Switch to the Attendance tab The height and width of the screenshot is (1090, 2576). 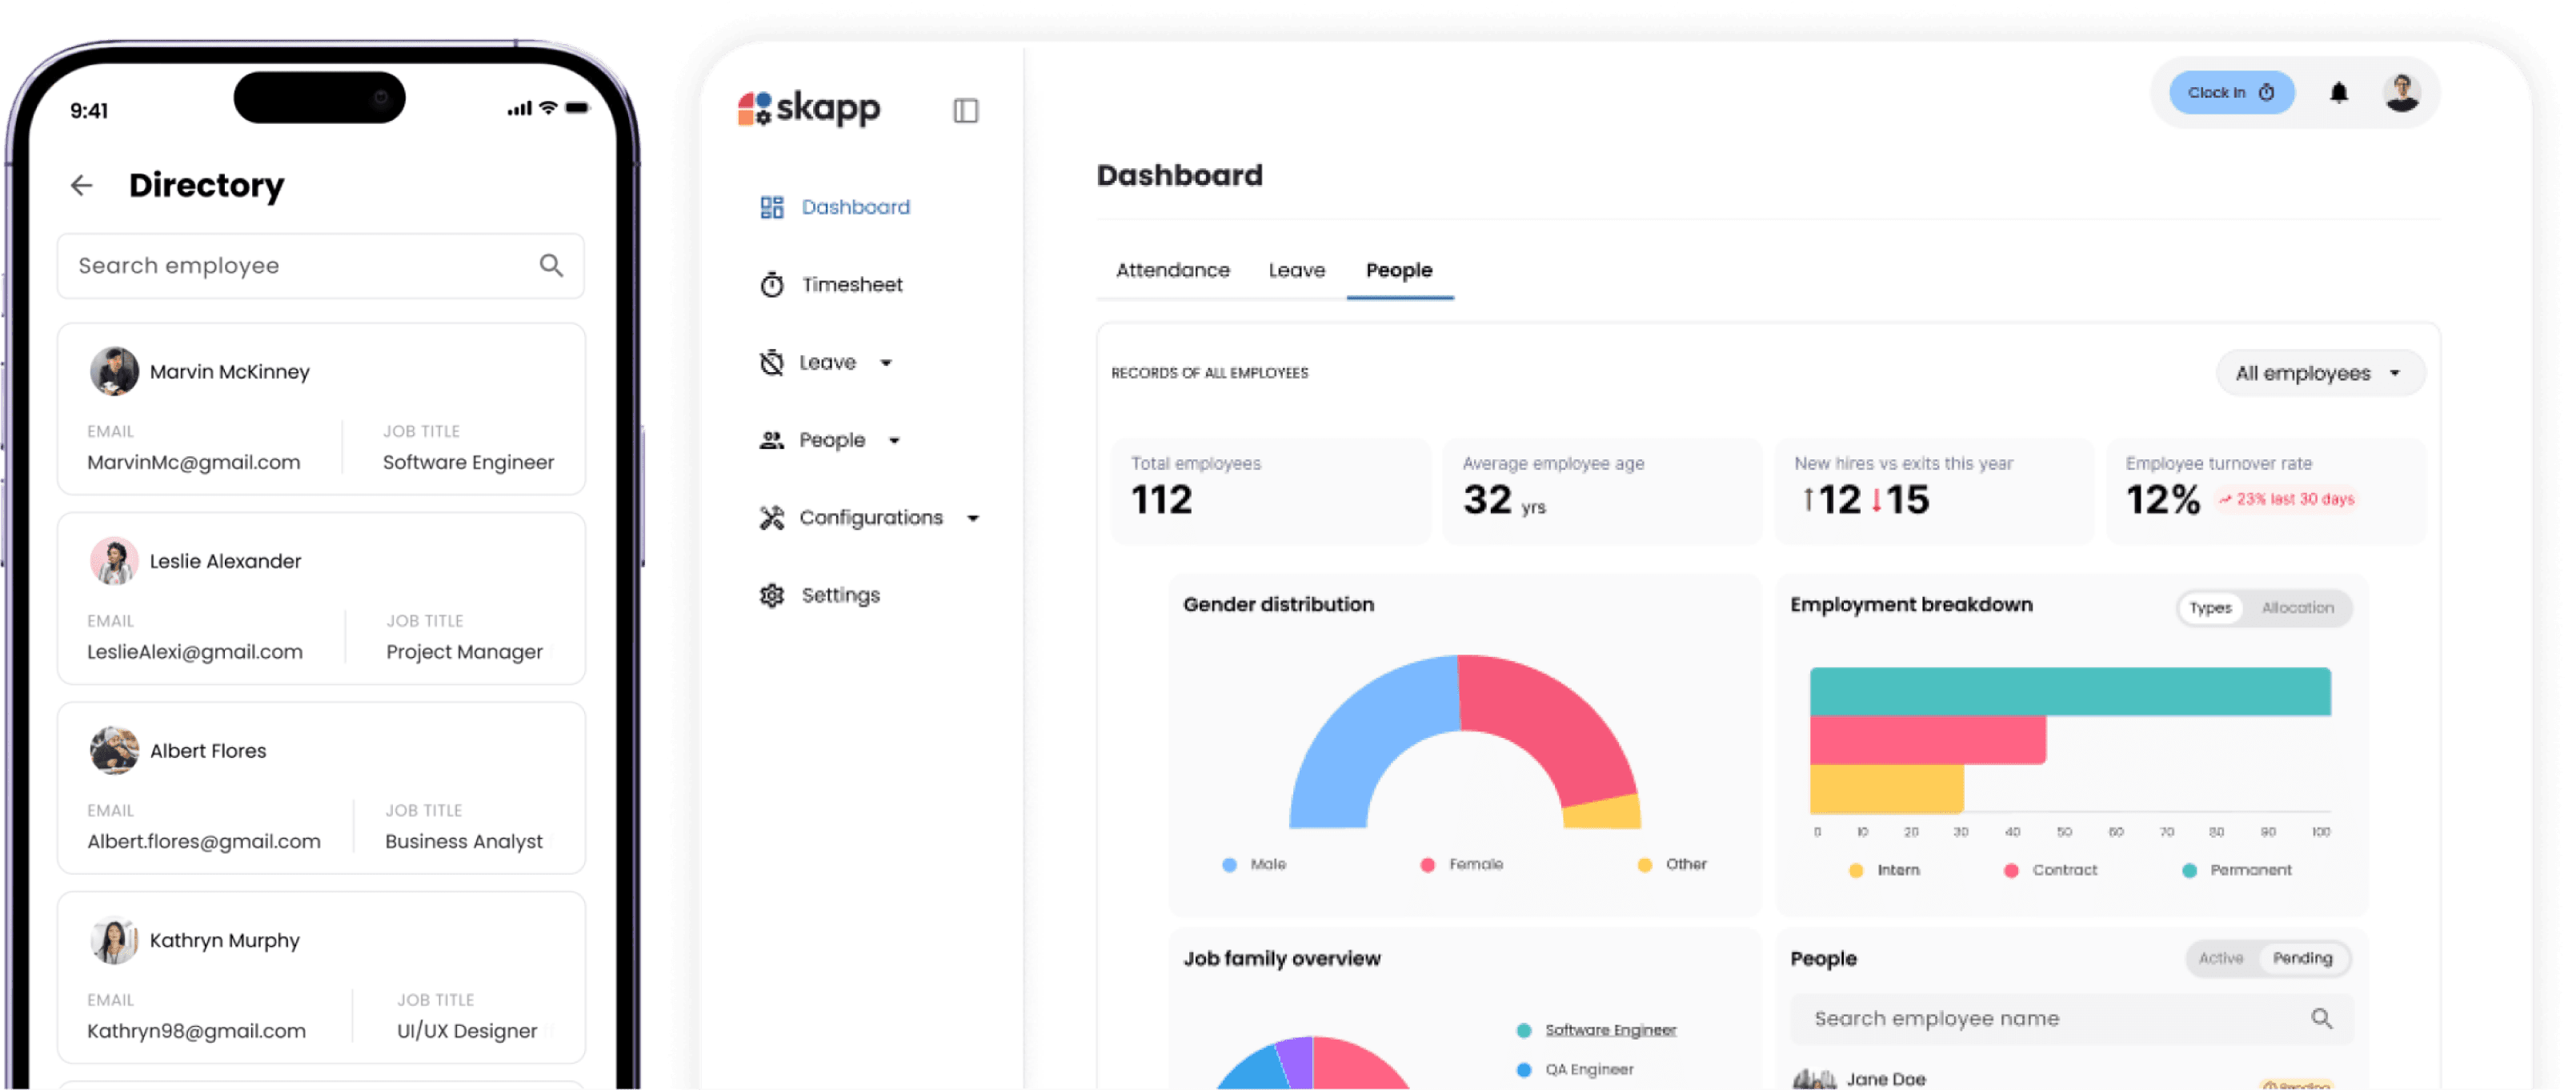[x=1172, y=270]
